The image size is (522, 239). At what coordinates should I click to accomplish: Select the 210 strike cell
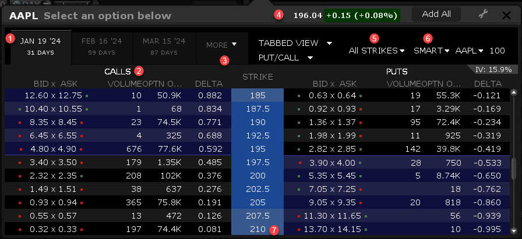258,229
